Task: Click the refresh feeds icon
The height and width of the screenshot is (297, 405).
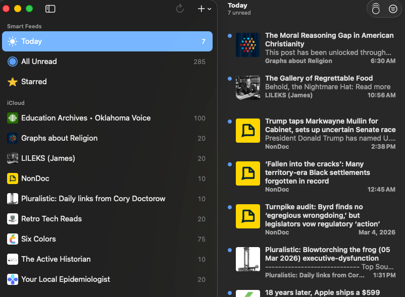Action: (180, 9)
